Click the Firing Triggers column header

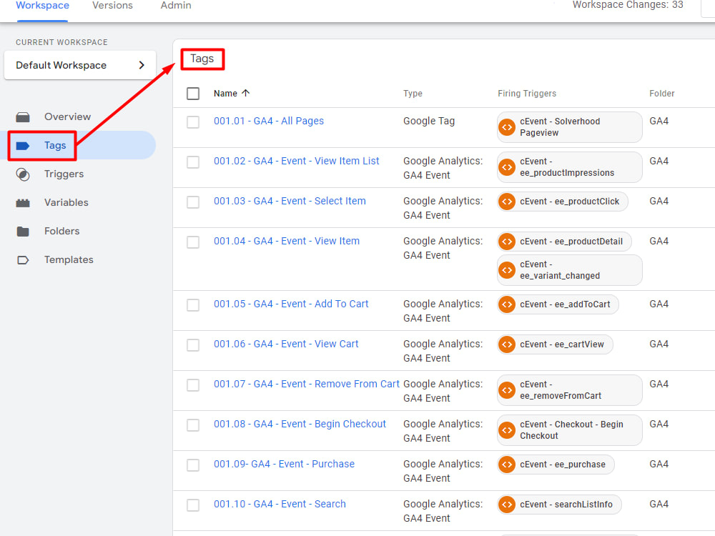(527, 94)
